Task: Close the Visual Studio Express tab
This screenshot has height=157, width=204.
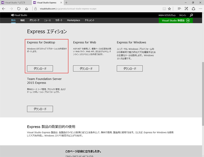Action: pos(61,3)
